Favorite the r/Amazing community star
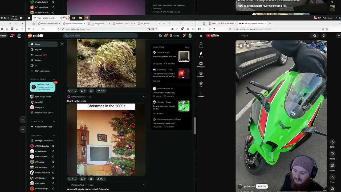The image size is (341, 192). (x=53, y=162)
